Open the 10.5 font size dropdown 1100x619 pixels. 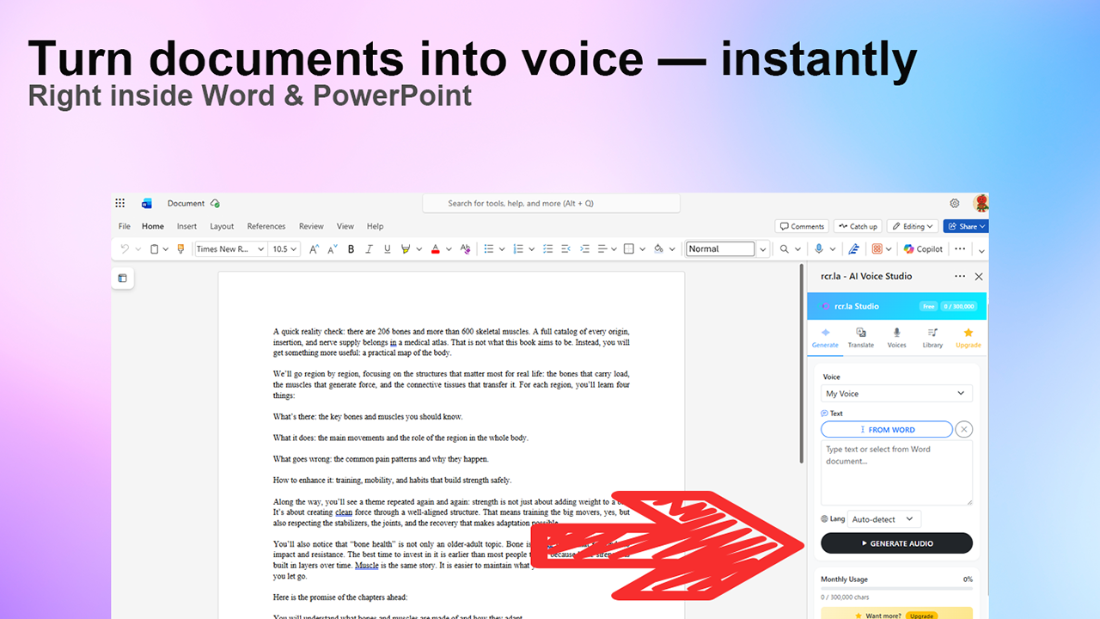284,249
